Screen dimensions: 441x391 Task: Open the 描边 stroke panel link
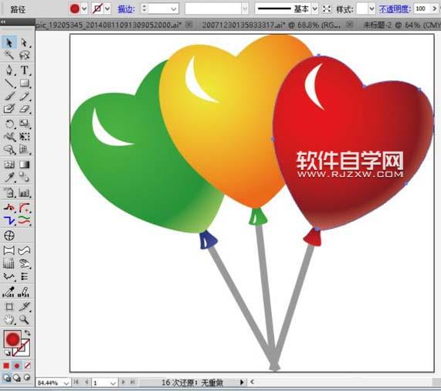point(126,9)
